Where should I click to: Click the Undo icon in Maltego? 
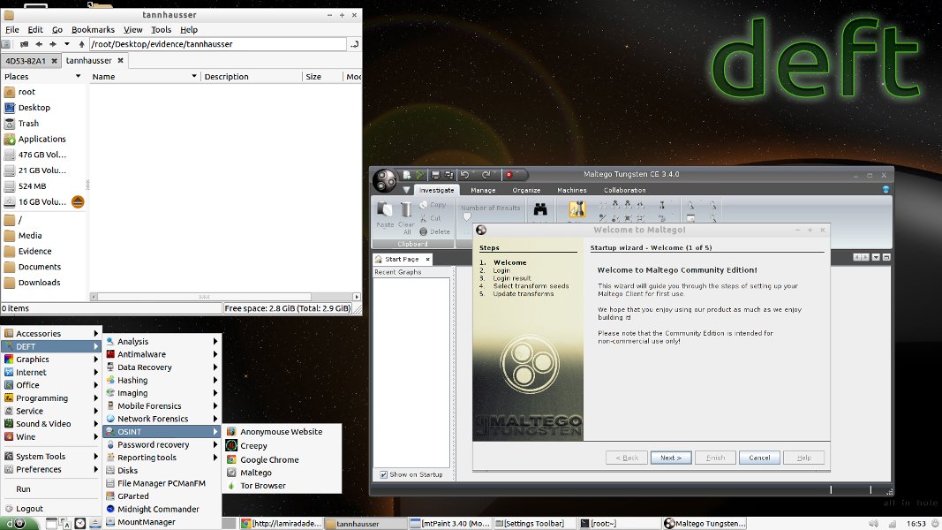(465, 175)
